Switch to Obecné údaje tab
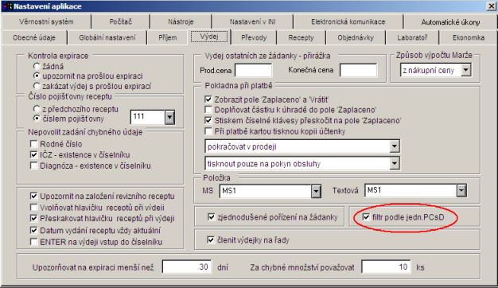This screenshot has height=288, width=498. 34,37
